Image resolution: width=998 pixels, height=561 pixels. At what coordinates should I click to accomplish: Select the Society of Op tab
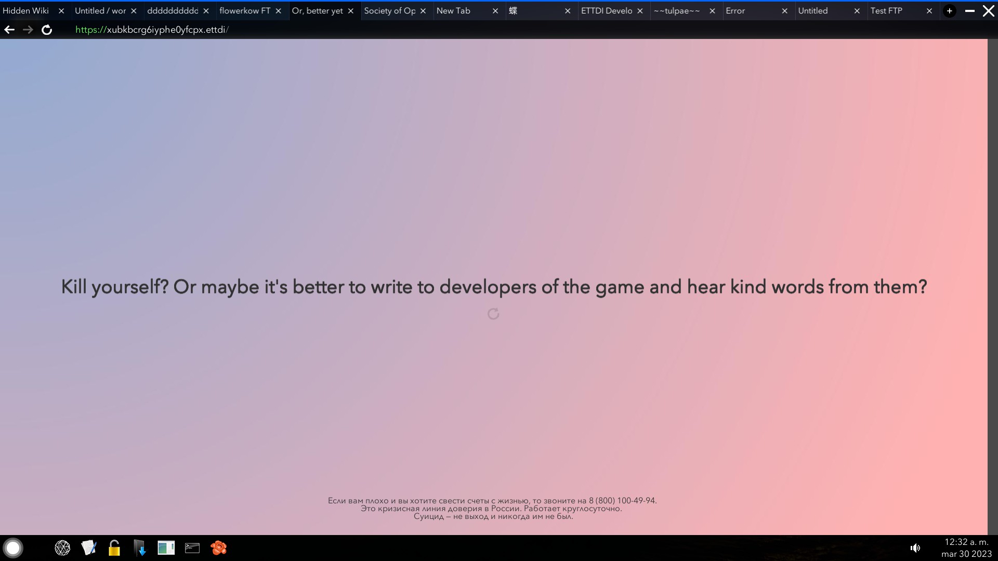[389, 10]
